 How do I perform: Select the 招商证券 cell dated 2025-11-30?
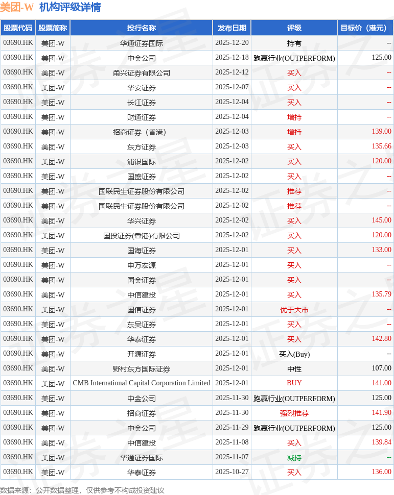pyautogui.click(x=142, y=413)
